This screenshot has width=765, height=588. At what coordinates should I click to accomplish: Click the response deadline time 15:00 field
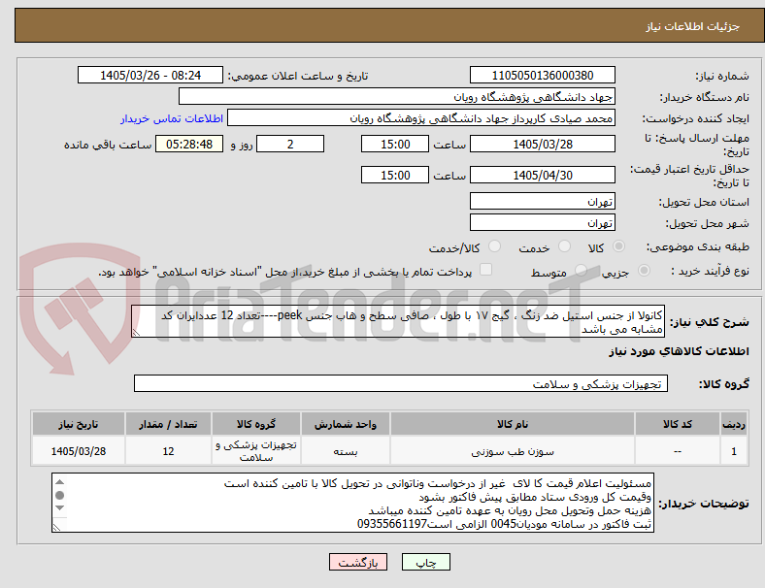coord(395,144)
